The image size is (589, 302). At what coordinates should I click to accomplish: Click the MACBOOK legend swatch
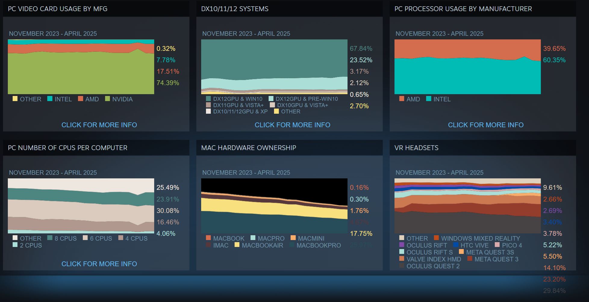click(x=208, y=238)
